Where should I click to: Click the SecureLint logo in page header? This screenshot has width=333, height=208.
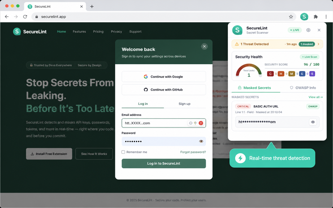30,32
